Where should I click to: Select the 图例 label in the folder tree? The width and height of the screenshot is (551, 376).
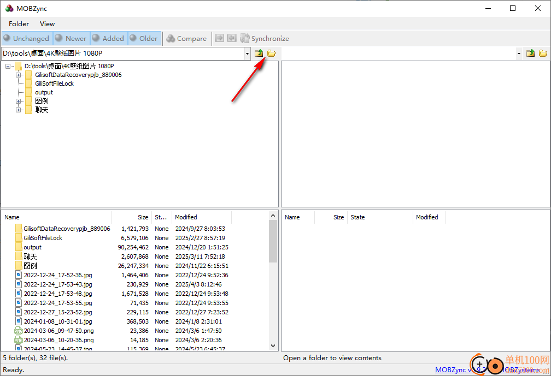click(x=42, y=101)
